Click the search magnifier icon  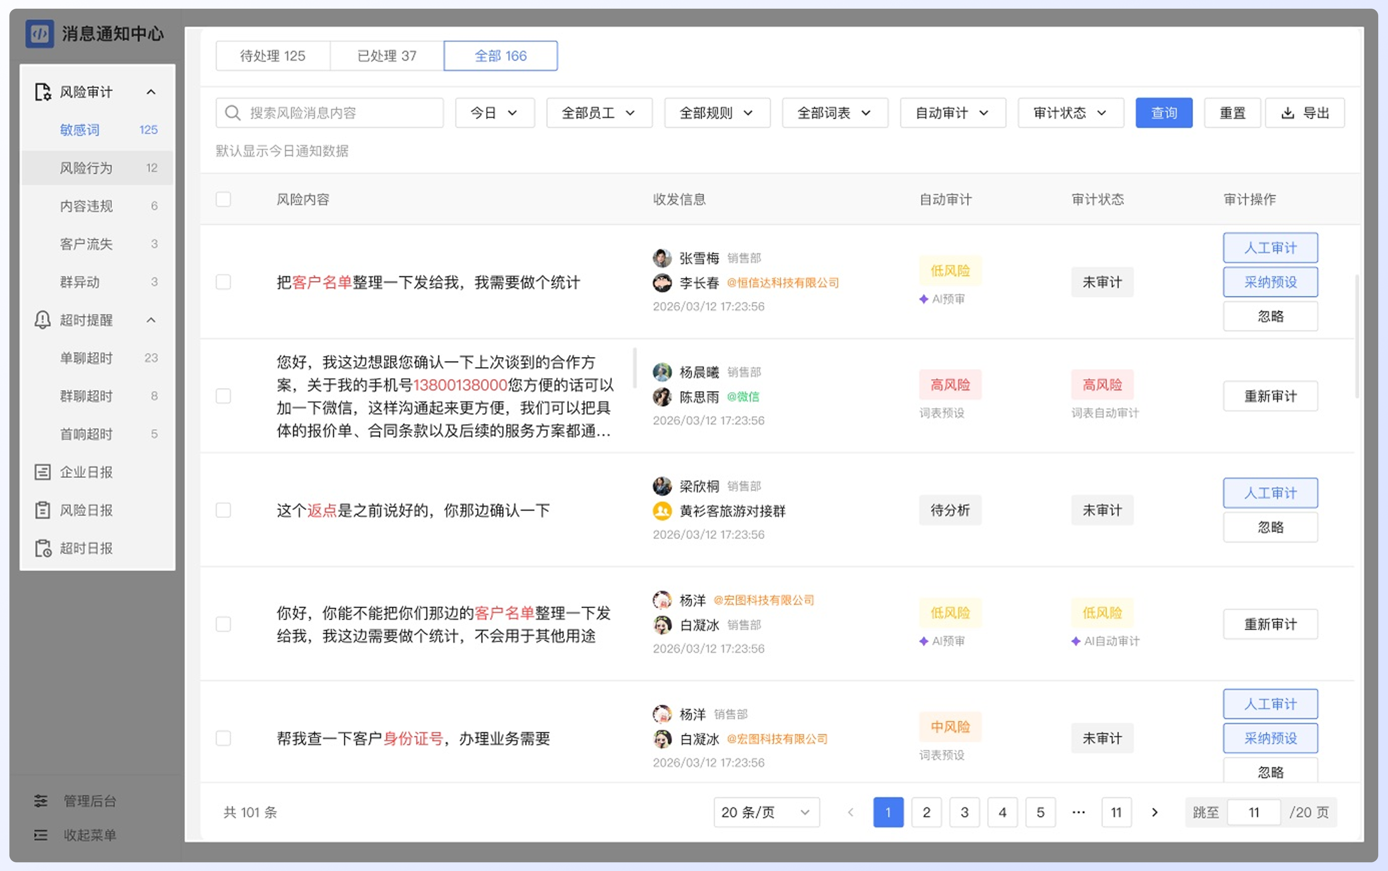click(x=233, y=113)
